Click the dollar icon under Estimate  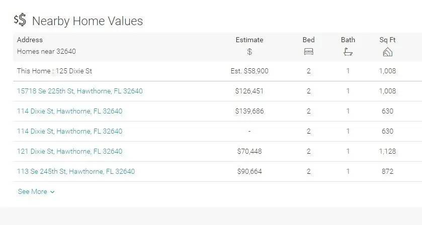(249, 52)
